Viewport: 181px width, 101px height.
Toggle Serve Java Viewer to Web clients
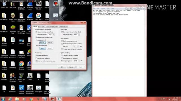coord(62,32)
